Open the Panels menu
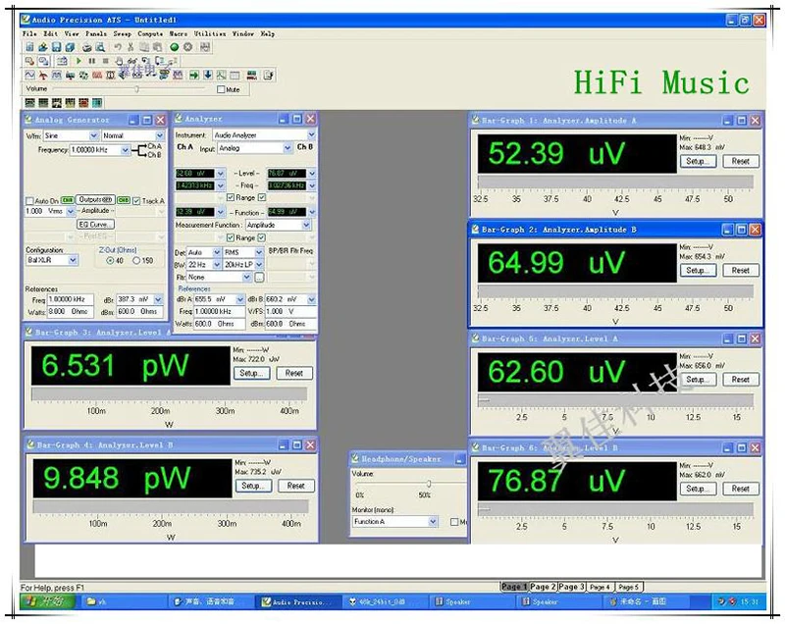785x624 pixels. 95,33
